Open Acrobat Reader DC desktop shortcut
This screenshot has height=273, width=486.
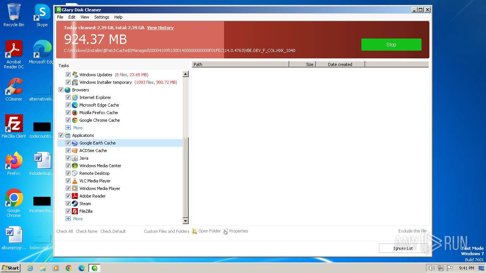(14, 55)
